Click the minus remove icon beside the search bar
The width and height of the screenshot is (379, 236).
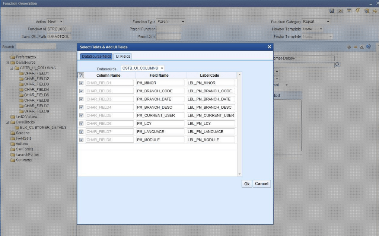click(356, 47)
